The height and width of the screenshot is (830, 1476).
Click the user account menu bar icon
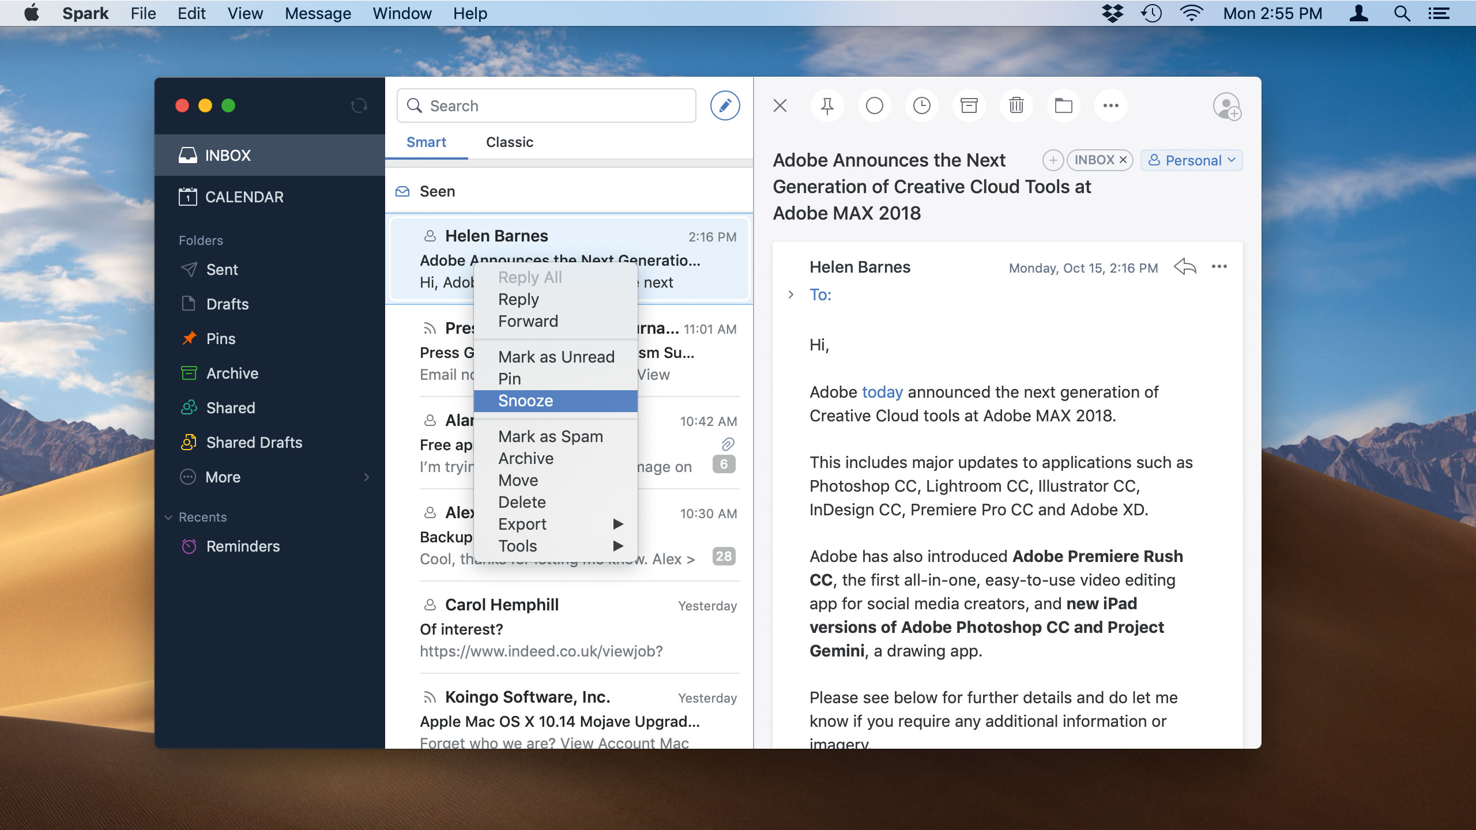coord(1359,13)
